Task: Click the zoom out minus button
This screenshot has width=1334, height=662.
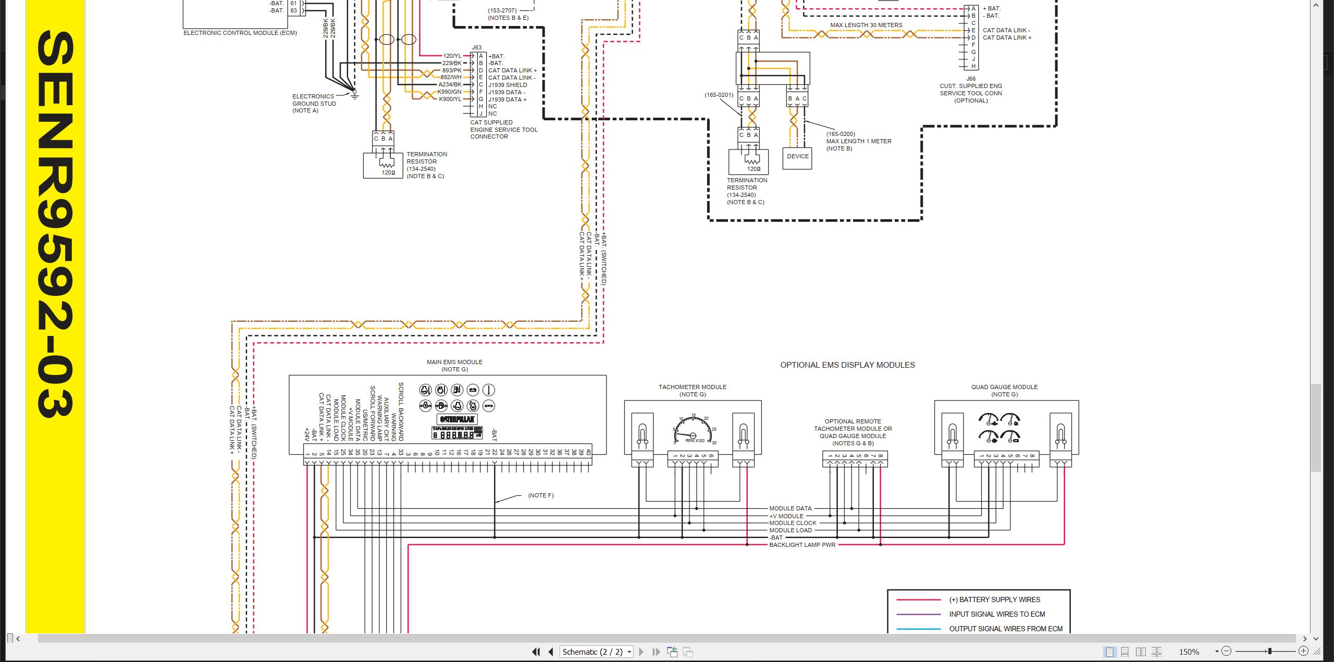Action: coord(1227,651)
